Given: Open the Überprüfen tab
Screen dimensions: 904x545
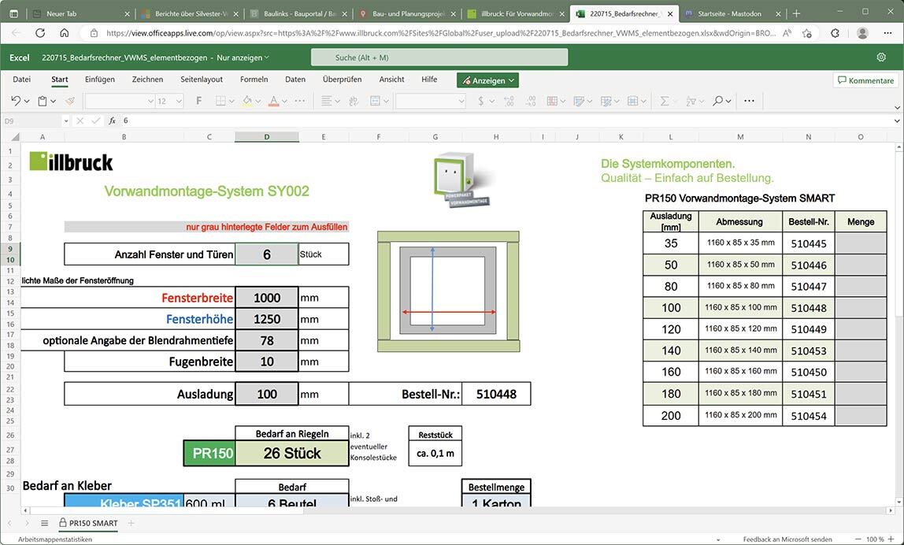Looking at the screenshot, I should tap(342, 80).
